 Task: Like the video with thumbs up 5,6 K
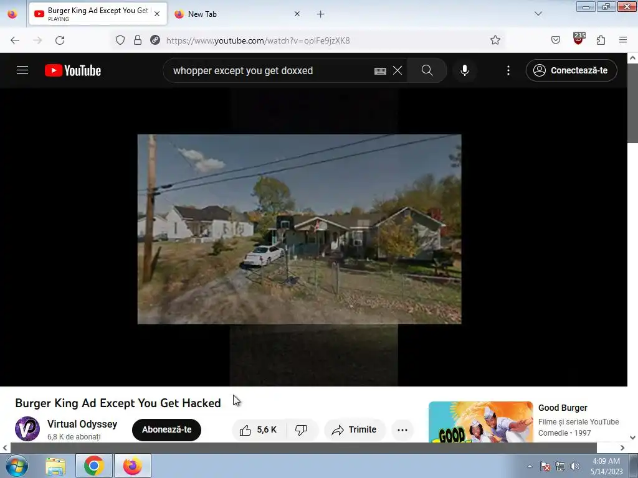(x=259, y=429)
